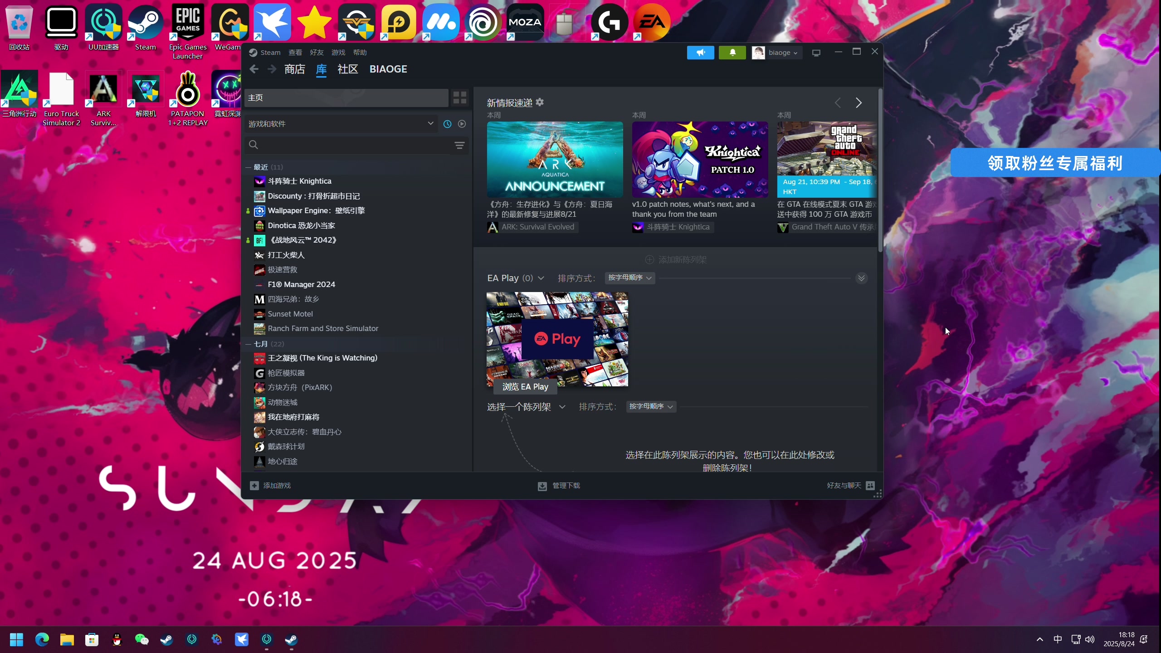Change second shelf sort order dropdown
The height and width of the screenshot is (653, 1161).
pos(651,406)
